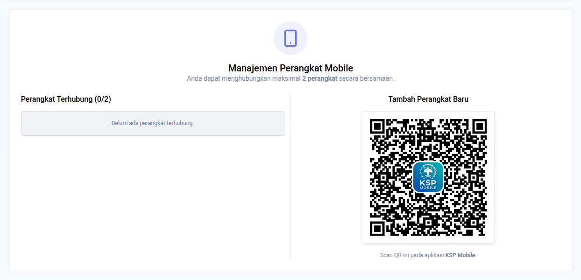Click the purple circle behind the phone icon
Screen dimensions: 581x280
pyautogui.click(x=290, y=38)
